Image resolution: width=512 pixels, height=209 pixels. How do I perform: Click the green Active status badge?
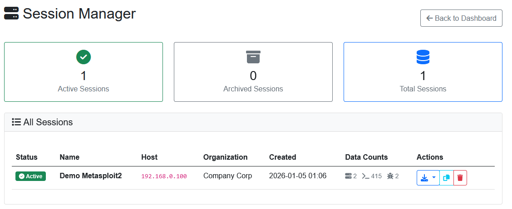click(31, 176)
